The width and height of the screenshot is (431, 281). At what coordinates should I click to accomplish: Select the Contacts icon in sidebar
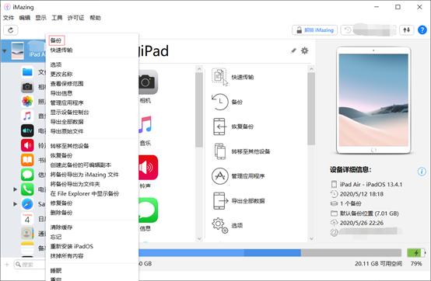pyautogui.click(x=27, y=234)
